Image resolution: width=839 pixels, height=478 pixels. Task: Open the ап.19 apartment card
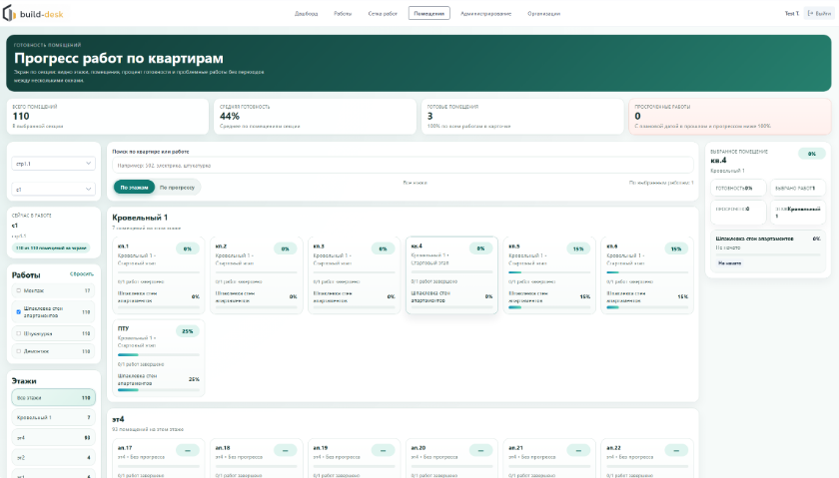354,459
